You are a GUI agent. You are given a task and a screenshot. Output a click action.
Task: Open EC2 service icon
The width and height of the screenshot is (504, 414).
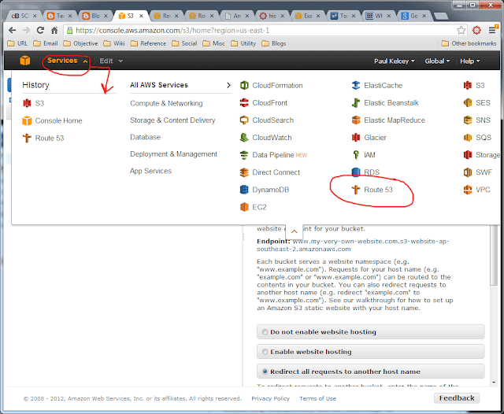coord(244,207)
